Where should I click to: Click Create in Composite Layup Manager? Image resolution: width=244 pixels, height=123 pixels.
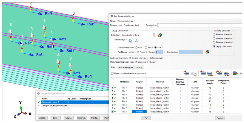pyautogui.click(x=42, y=118)
